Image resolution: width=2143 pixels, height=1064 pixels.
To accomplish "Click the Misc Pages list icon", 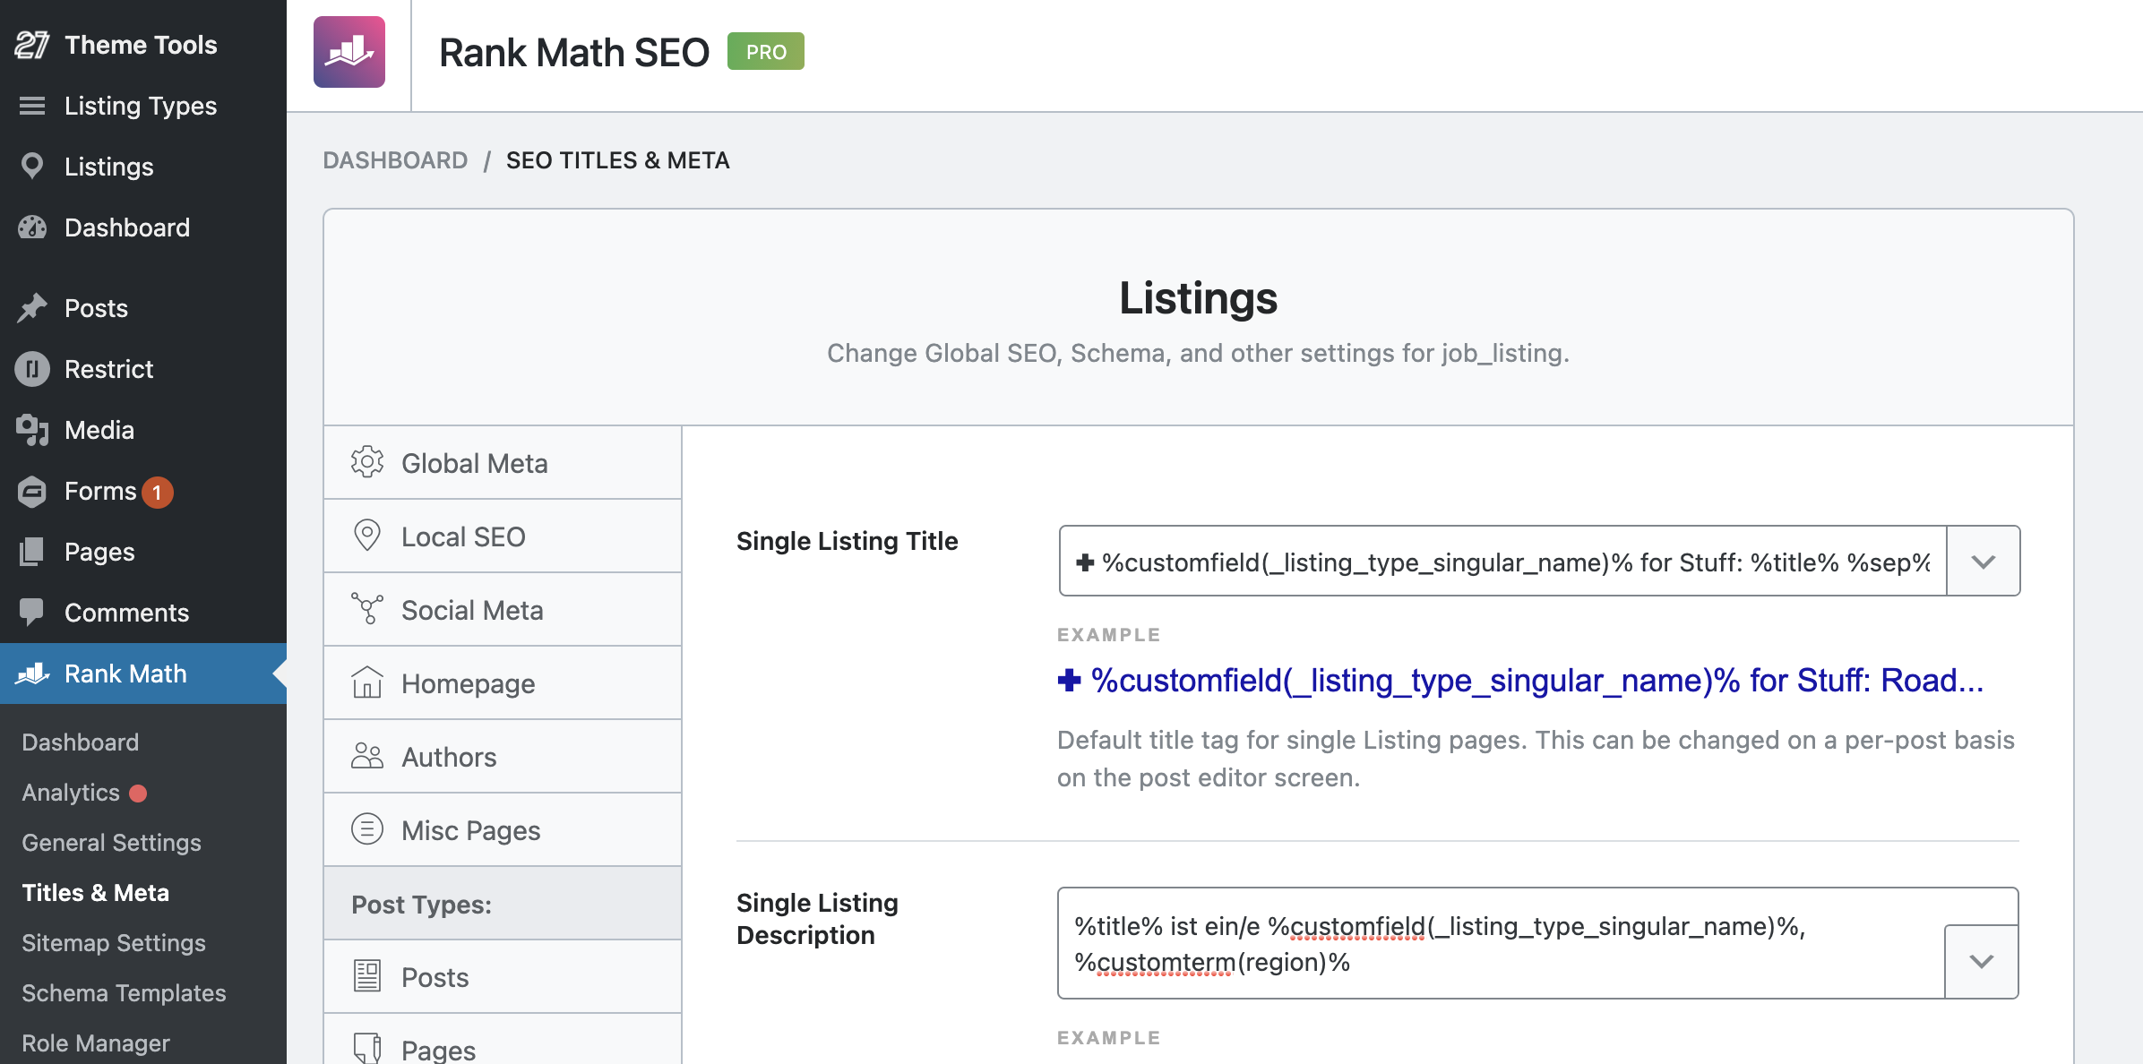I will [x=367, y=829].
